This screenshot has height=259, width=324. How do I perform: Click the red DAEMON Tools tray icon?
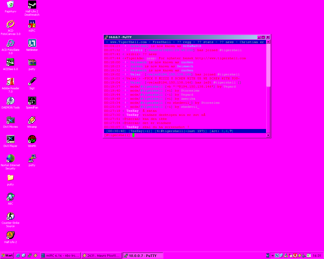pyautogui.click(x=295, y=255)
